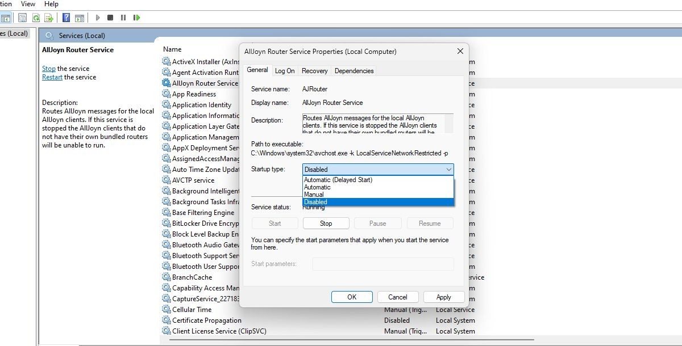Viewport: 682px width, 346px height.
Task: Open the View menu
Action: coord(28,4)
